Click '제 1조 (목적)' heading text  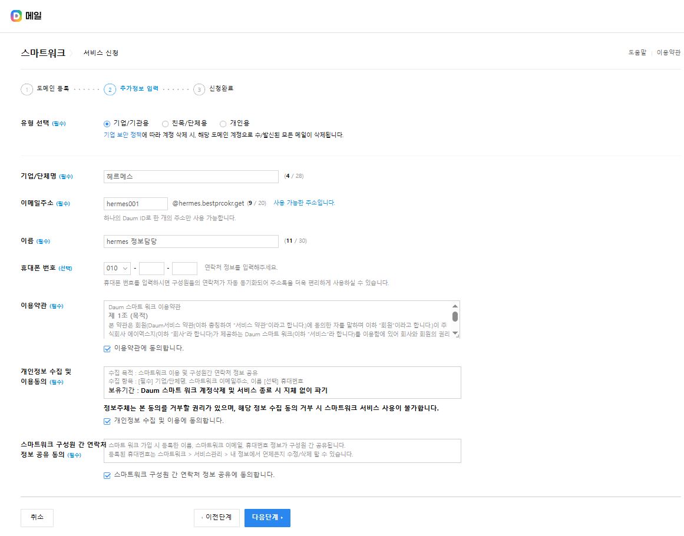[x=128, y=316]
